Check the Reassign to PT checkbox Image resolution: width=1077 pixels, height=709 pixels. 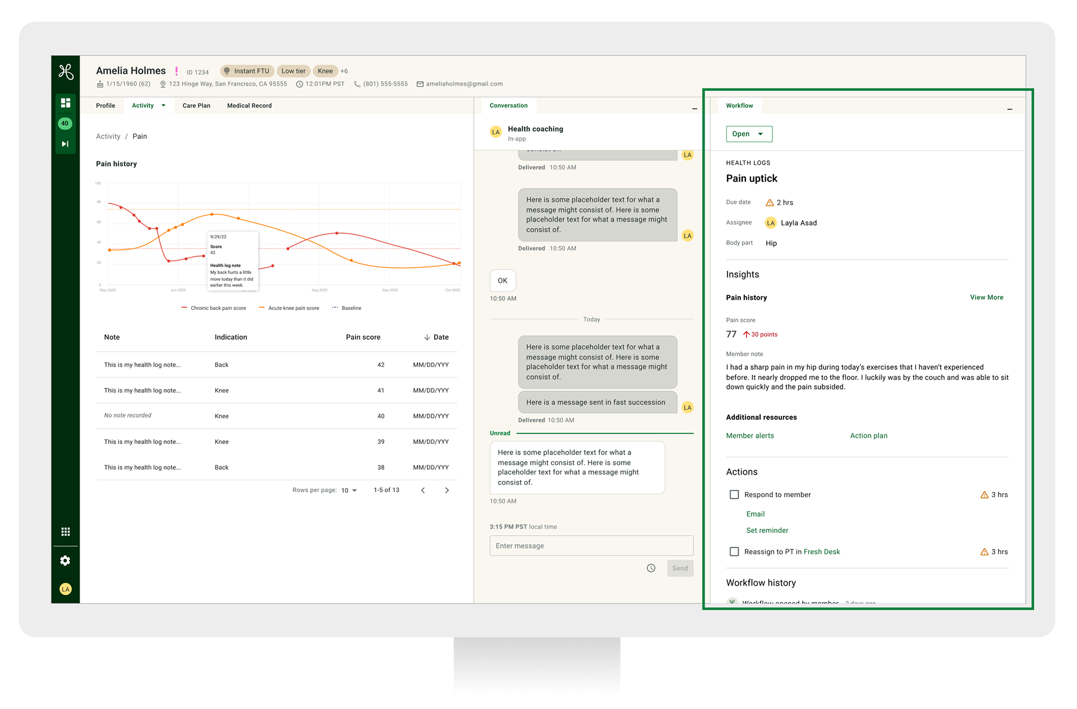coord(734,552)
